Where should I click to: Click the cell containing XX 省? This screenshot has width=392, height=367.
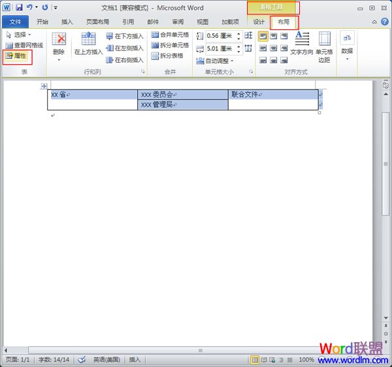pyautogui.click(x=92, y=99)
